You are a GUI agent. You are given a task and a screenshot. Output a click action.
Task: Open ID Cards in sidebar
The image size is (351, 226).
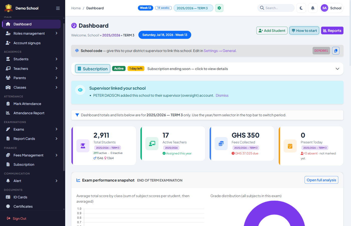click(x=31, y=197)
